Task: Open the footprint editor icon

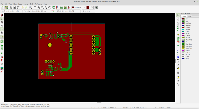Action: click(54, 7)
